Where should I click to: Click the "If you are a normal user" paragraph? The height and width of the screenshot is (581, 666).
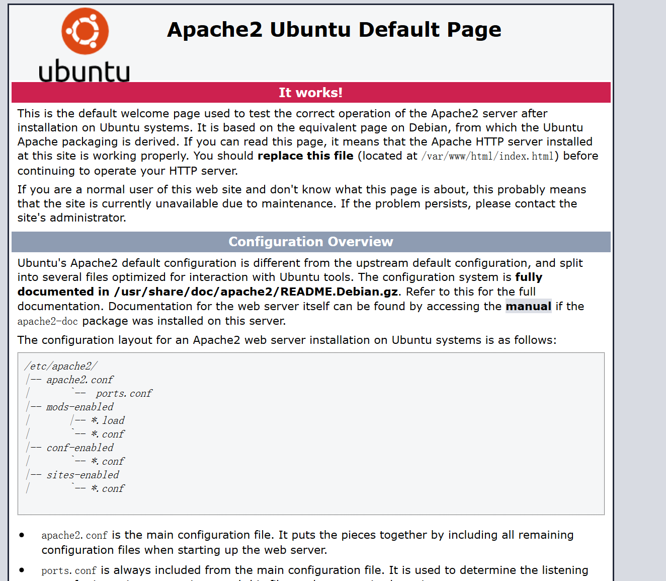[302, 203]
